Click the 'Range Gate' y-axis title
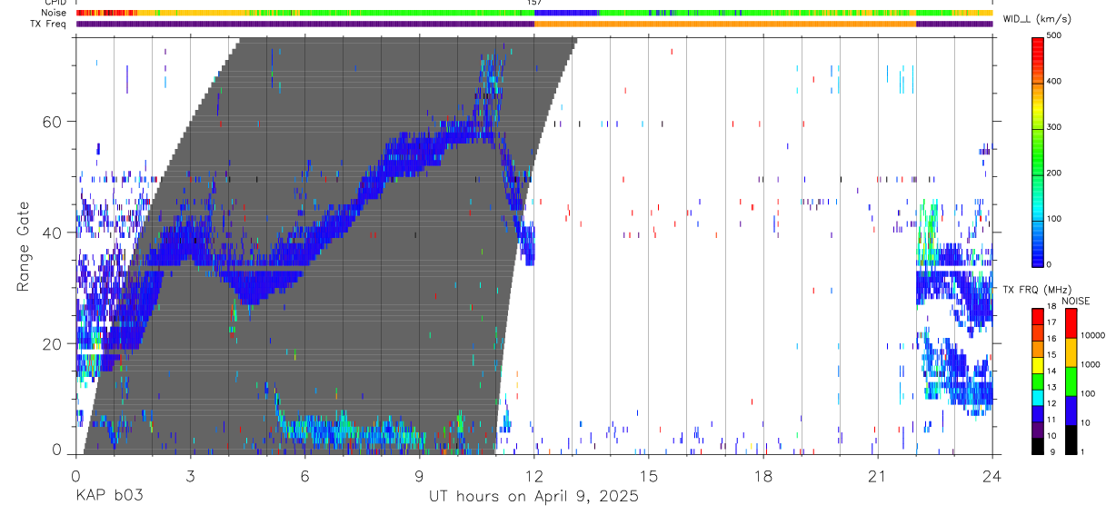Viewport: 1116px width, 515px height. [25, 246]
